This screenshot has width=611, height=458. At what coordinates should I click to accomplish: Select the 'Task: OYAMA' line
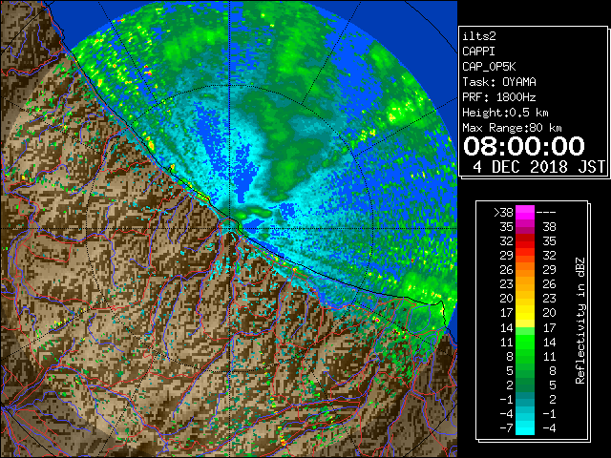tap(499, 82)
